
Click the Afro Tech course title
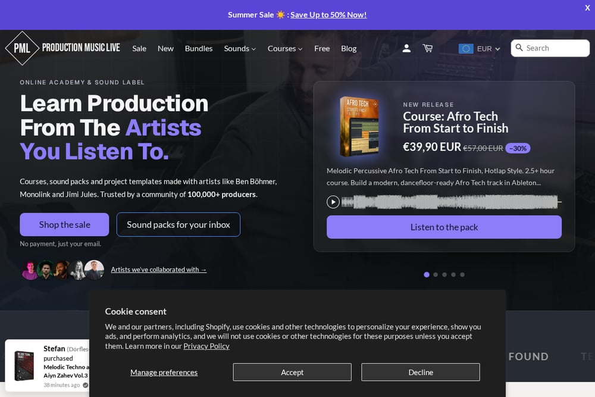[455, 122]
